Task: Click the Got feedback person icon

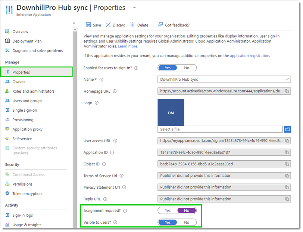Action: (x=160, y=25)
